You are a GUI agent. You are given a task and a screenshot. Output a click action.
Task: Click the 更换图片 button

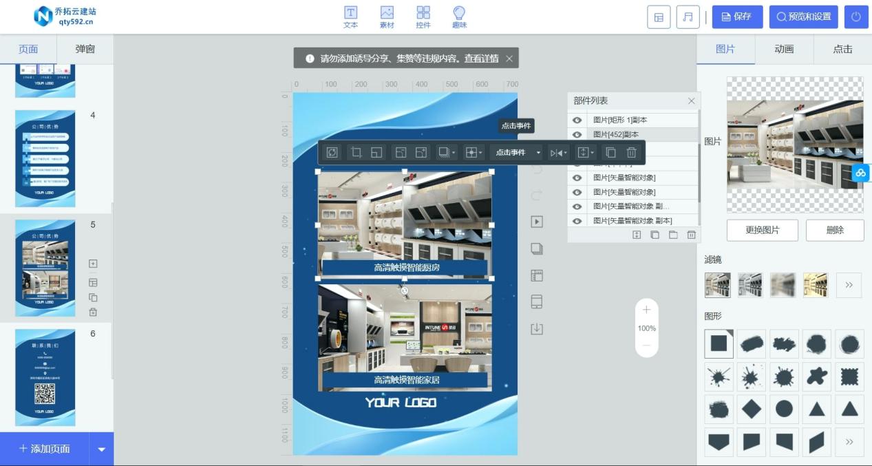(762, 230)
